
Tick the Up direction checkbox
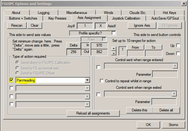point(178,46)
